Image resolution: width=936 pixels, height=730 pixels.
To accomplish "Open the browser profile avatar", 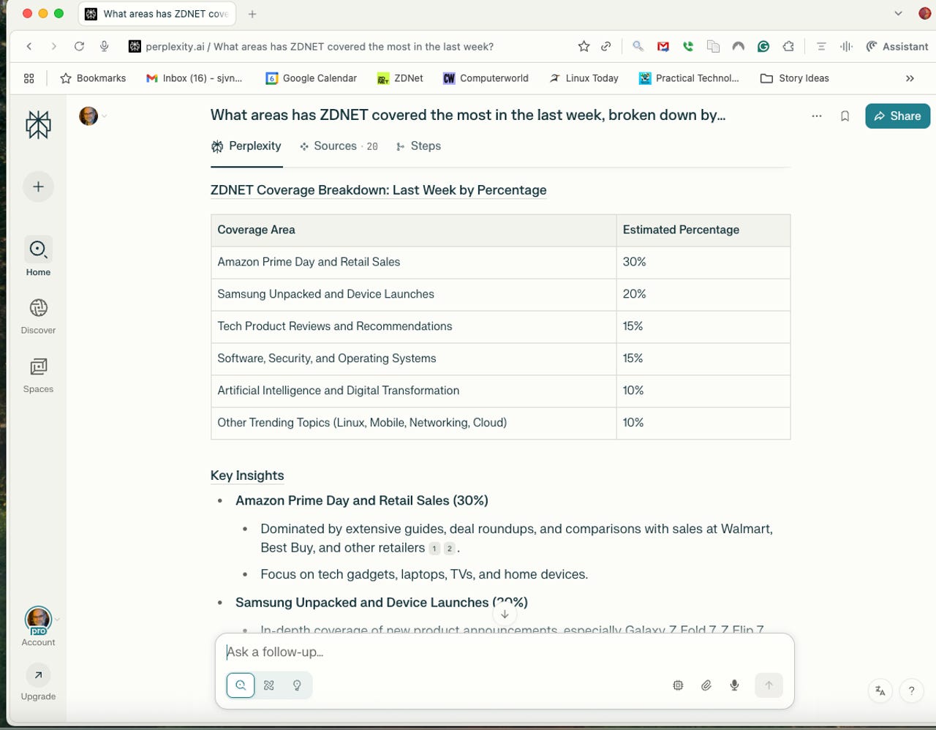I will (x=924, y=14).
